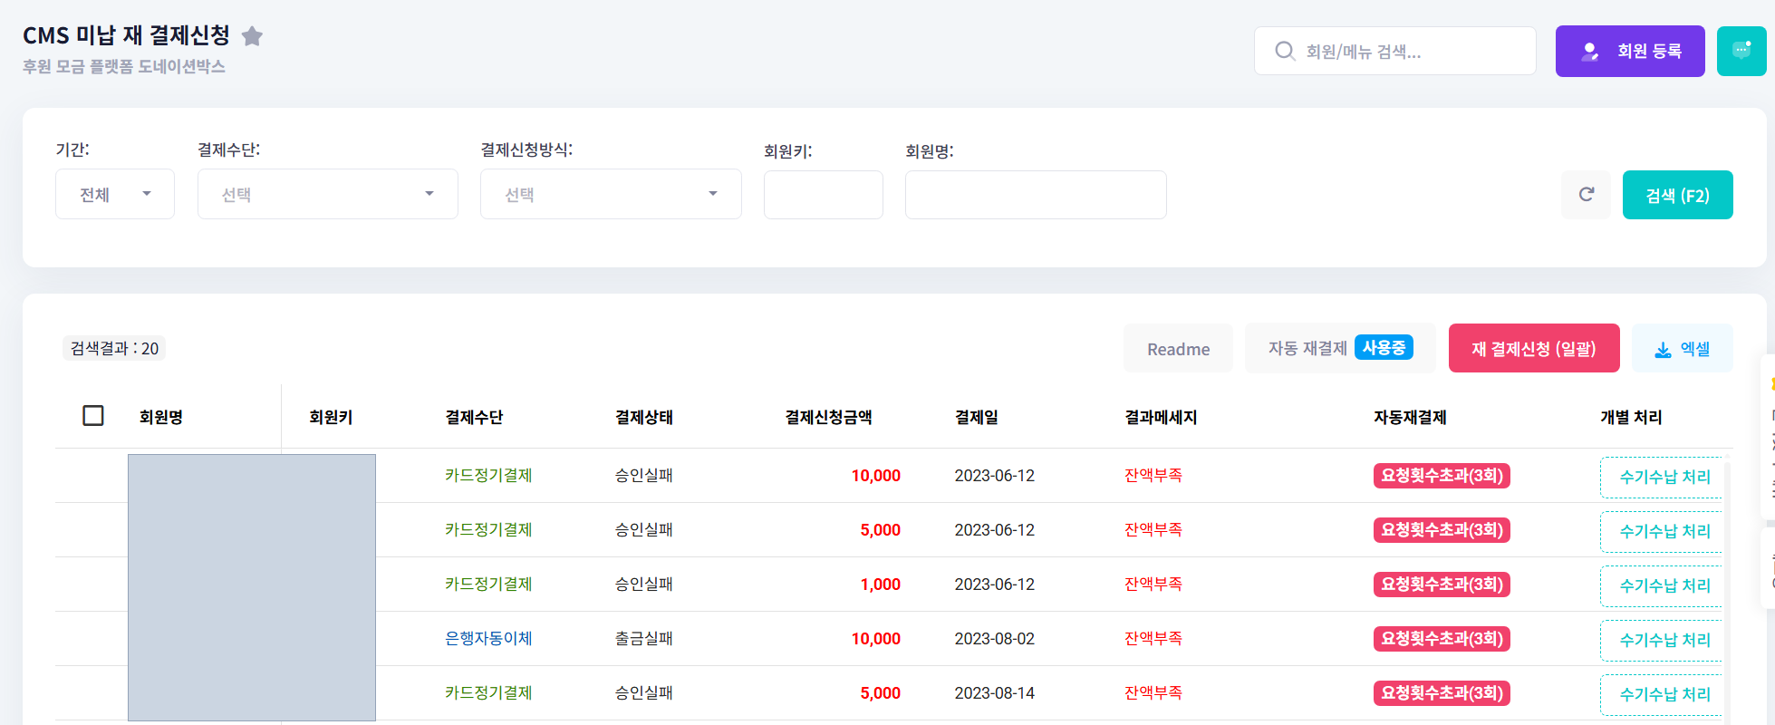This screenshot has width=1775, height=725.
Task: Toggle 자동 재결제 사용중 button
Action: coord(1340,348)
